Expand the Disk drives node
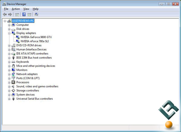The width and height of the screenshot is (181, 132). [x=9, y=29]
